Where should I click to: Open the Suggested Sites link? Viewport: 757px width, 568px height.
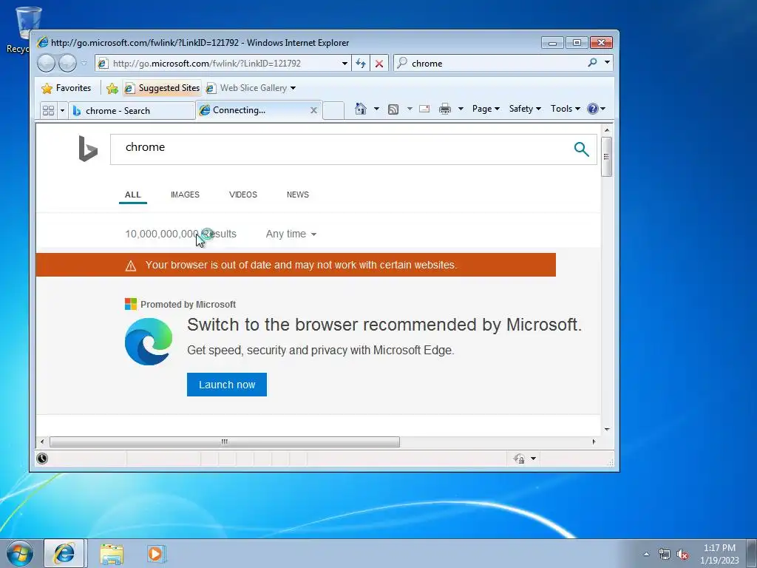(x=162, y=88)
